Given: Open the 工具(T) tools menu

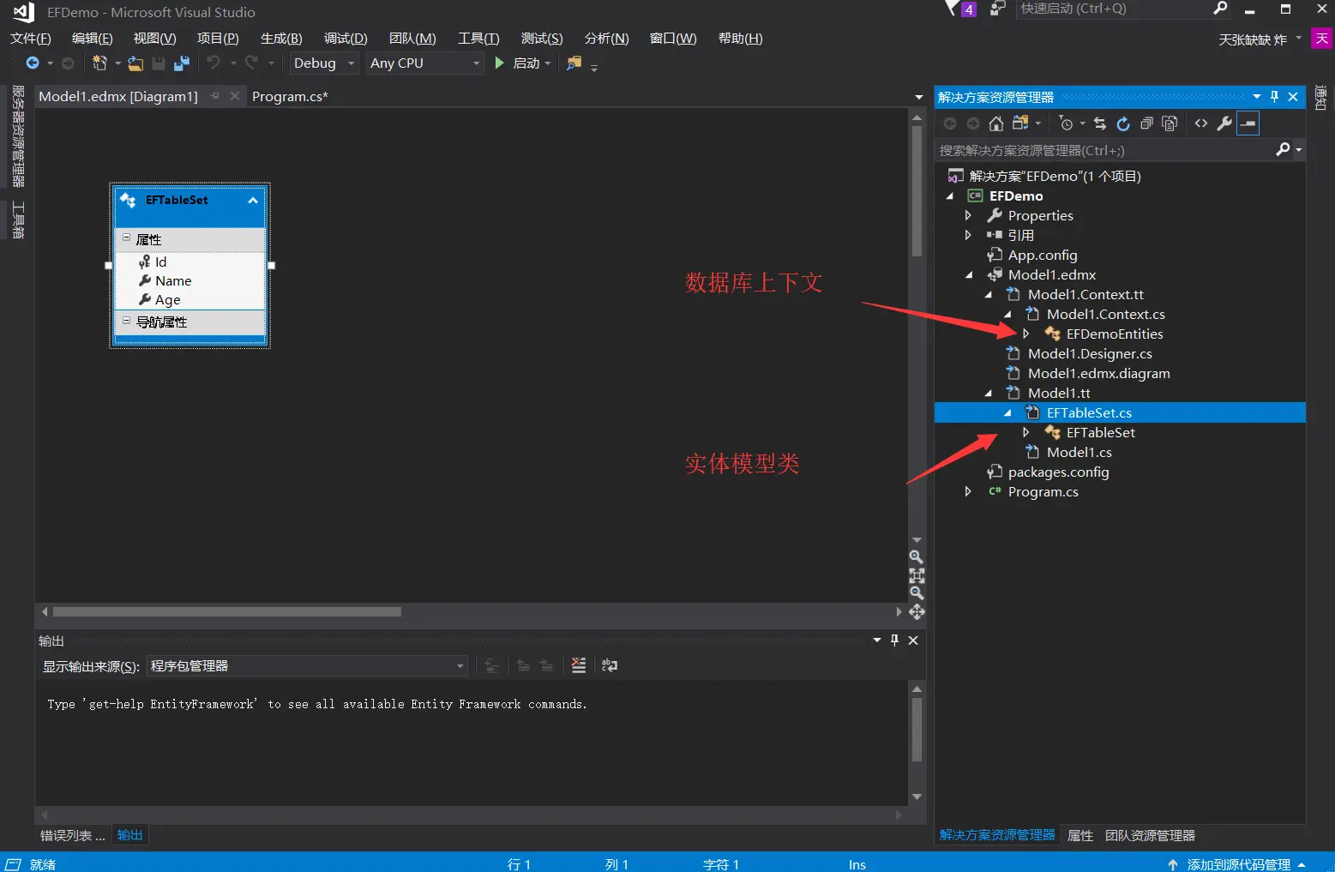Looking at the screenshot, I should (x=478, y=39).
